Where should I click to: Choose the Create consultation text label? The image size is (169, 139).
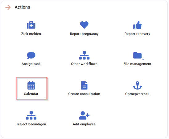coord(84,94)
